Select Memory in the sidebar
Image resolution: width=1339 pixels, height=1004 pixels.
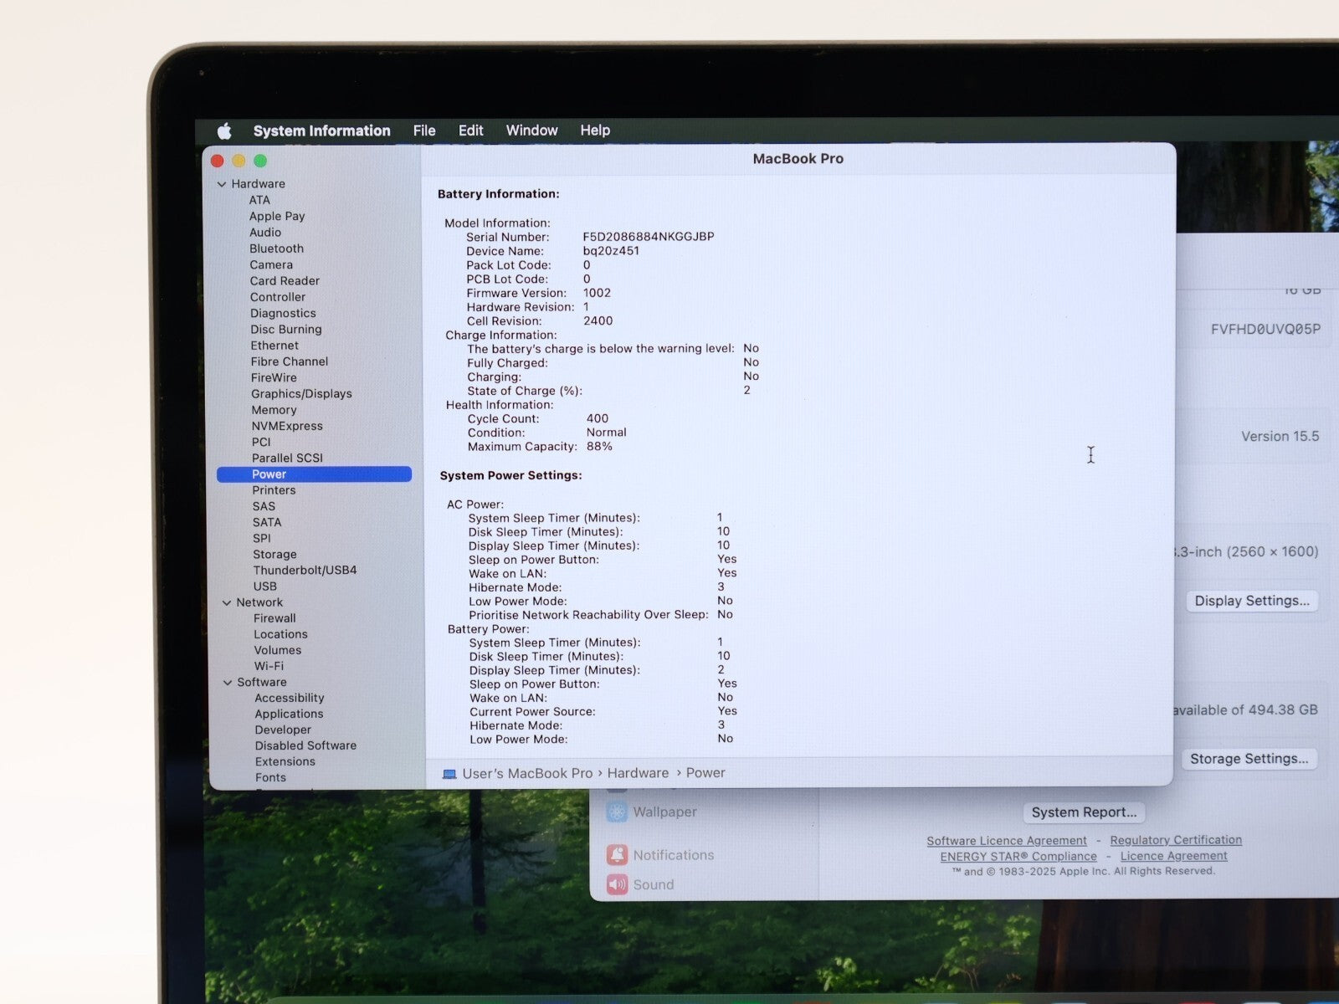click(274, 410)
